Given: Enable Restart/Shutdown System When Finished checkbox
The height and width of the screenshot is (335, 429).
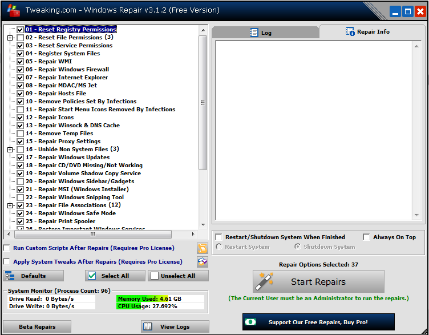Looking at the screenshot, I should 219,237.
